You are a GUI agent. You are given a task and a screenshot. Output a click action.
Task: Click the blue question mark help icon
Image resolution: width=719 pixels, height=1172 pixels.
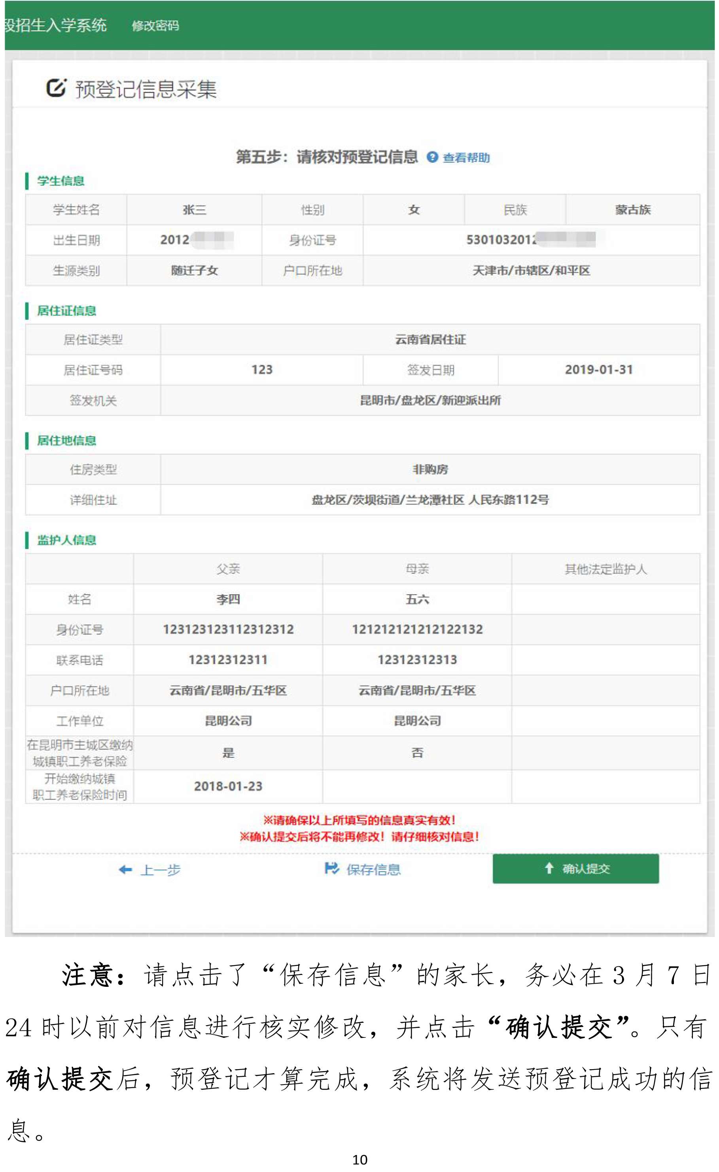pyautogui.click(x=432, y=157)
